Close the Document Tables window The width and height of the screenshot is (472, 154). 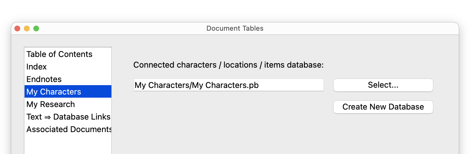pos(17,28)
